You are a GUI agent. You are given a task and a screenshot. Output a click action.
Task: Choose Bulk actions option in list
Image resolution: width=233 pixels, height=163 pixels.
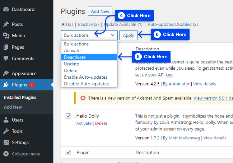89,44
